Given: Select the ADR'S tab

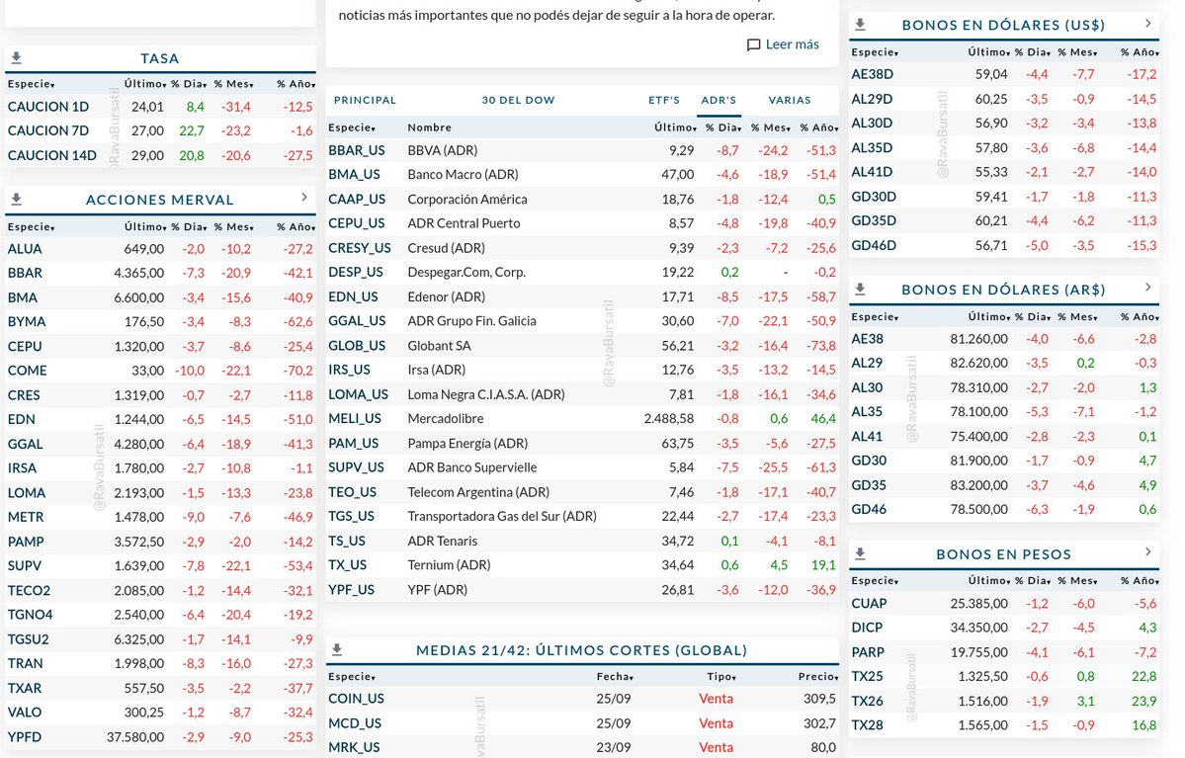Looking at the screenshot, I should tap(719, 100).
